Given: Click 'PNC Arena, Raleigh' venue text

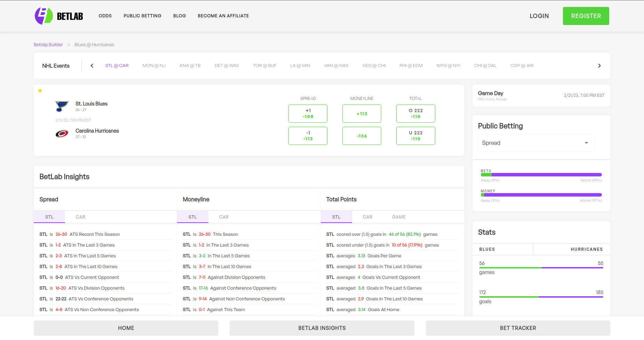Looking at the screenshot, I should 492,99.
